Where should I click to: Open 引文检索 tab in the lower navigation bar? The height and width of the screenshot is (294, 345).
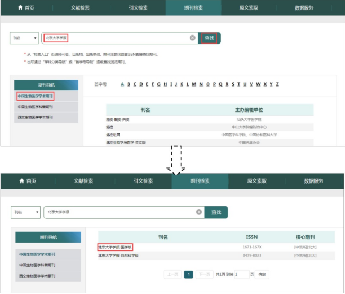143,181
